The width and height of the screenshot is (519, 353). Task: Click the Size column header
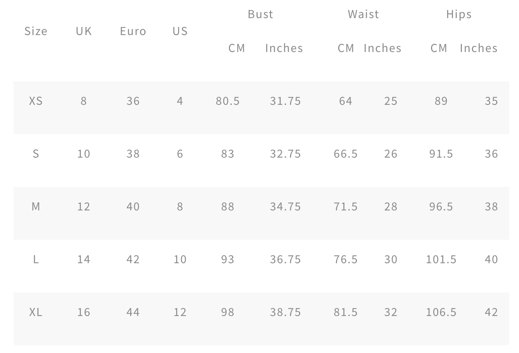pos(36,31)
